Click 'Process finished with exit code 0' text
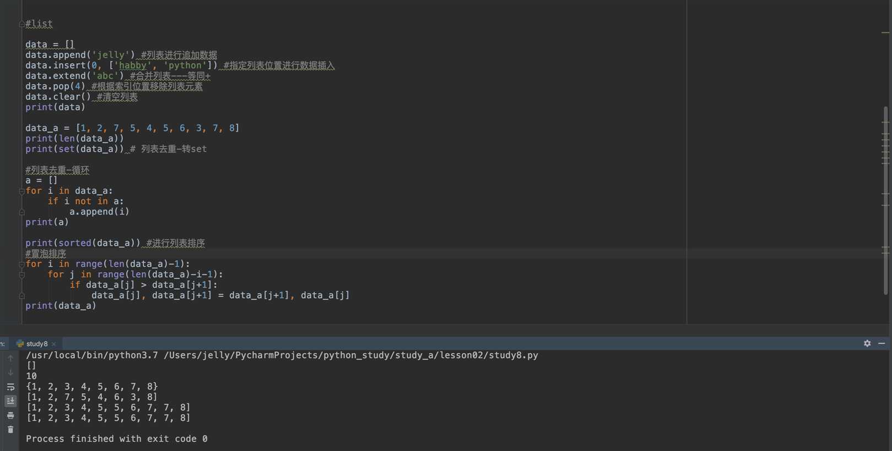 [117, 439]
